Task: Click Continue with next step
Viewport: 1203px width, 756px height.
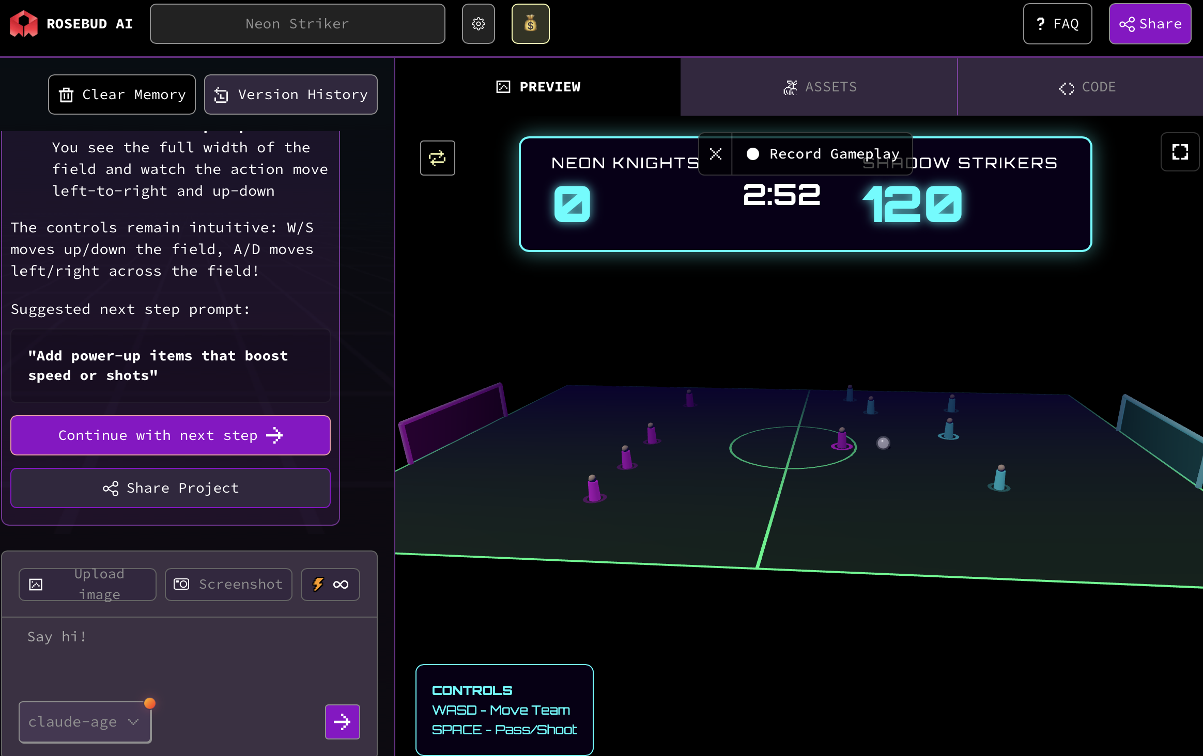Action: (x=171, y=435)
